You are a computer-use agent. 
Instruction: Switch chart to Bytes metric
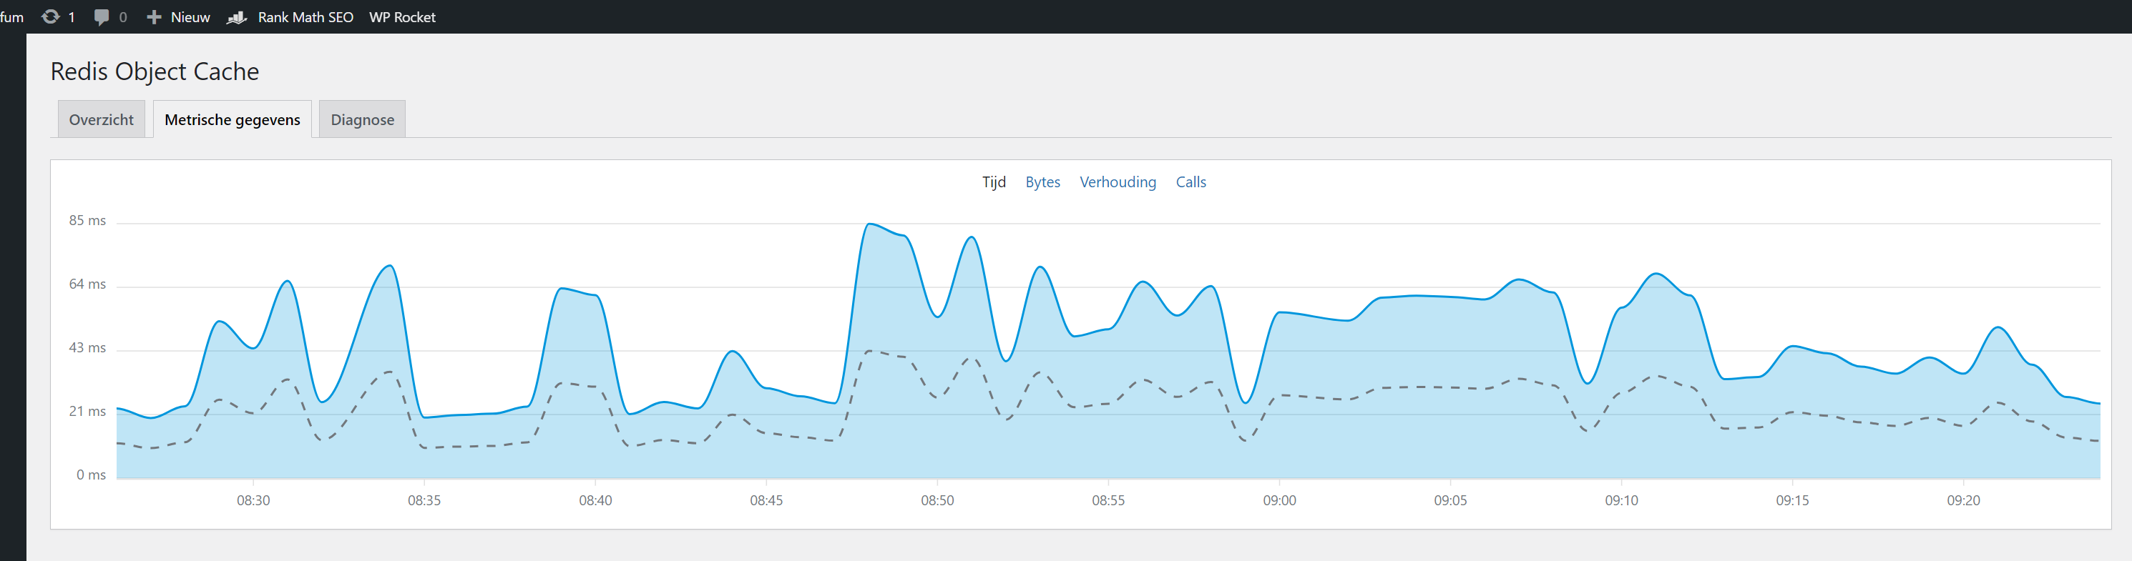1043,182
